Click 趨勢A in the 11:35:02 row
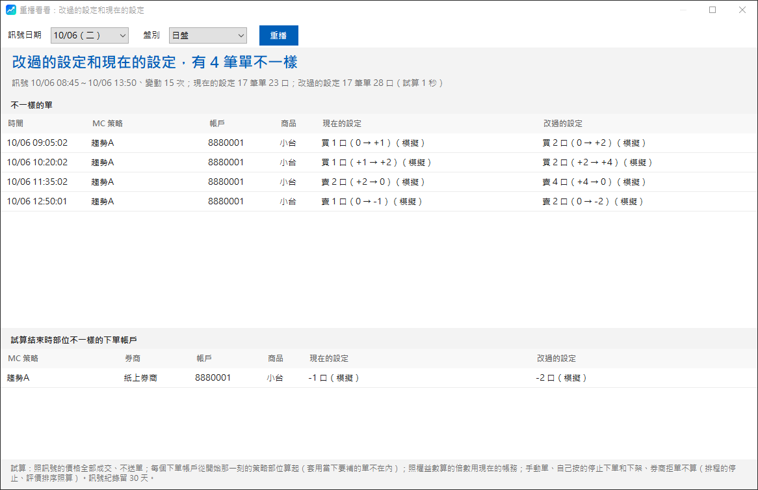This screenshot has height=490, width=758. coord(103,182)
